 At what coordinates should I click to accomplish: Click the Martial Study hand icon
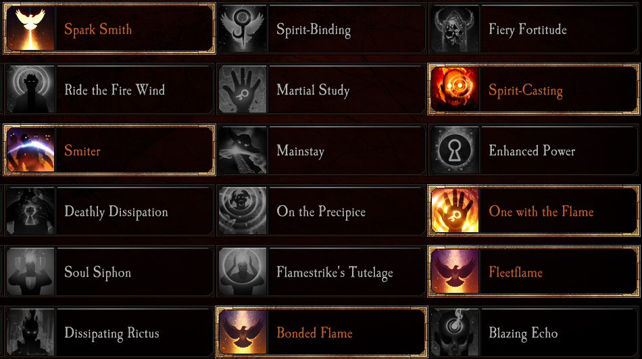point(243,90)
